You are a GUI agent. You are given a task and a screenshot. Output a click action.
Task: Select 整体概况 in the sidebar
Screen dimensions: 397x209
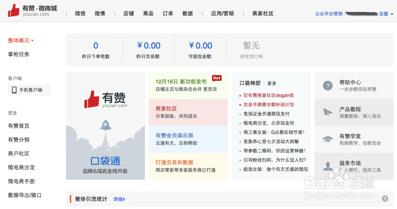(x=19, y=40)
